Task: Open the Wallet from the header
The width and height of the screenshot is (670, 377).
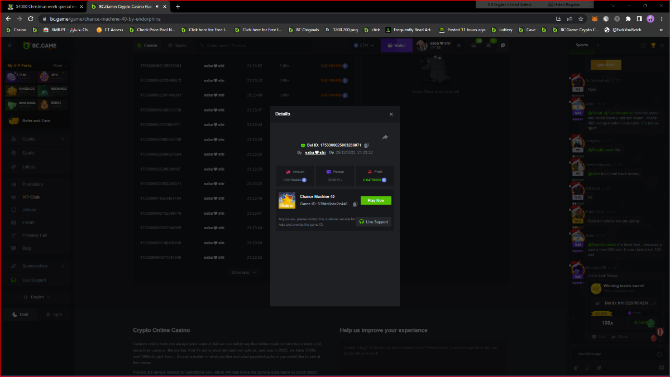Action: 396,45
